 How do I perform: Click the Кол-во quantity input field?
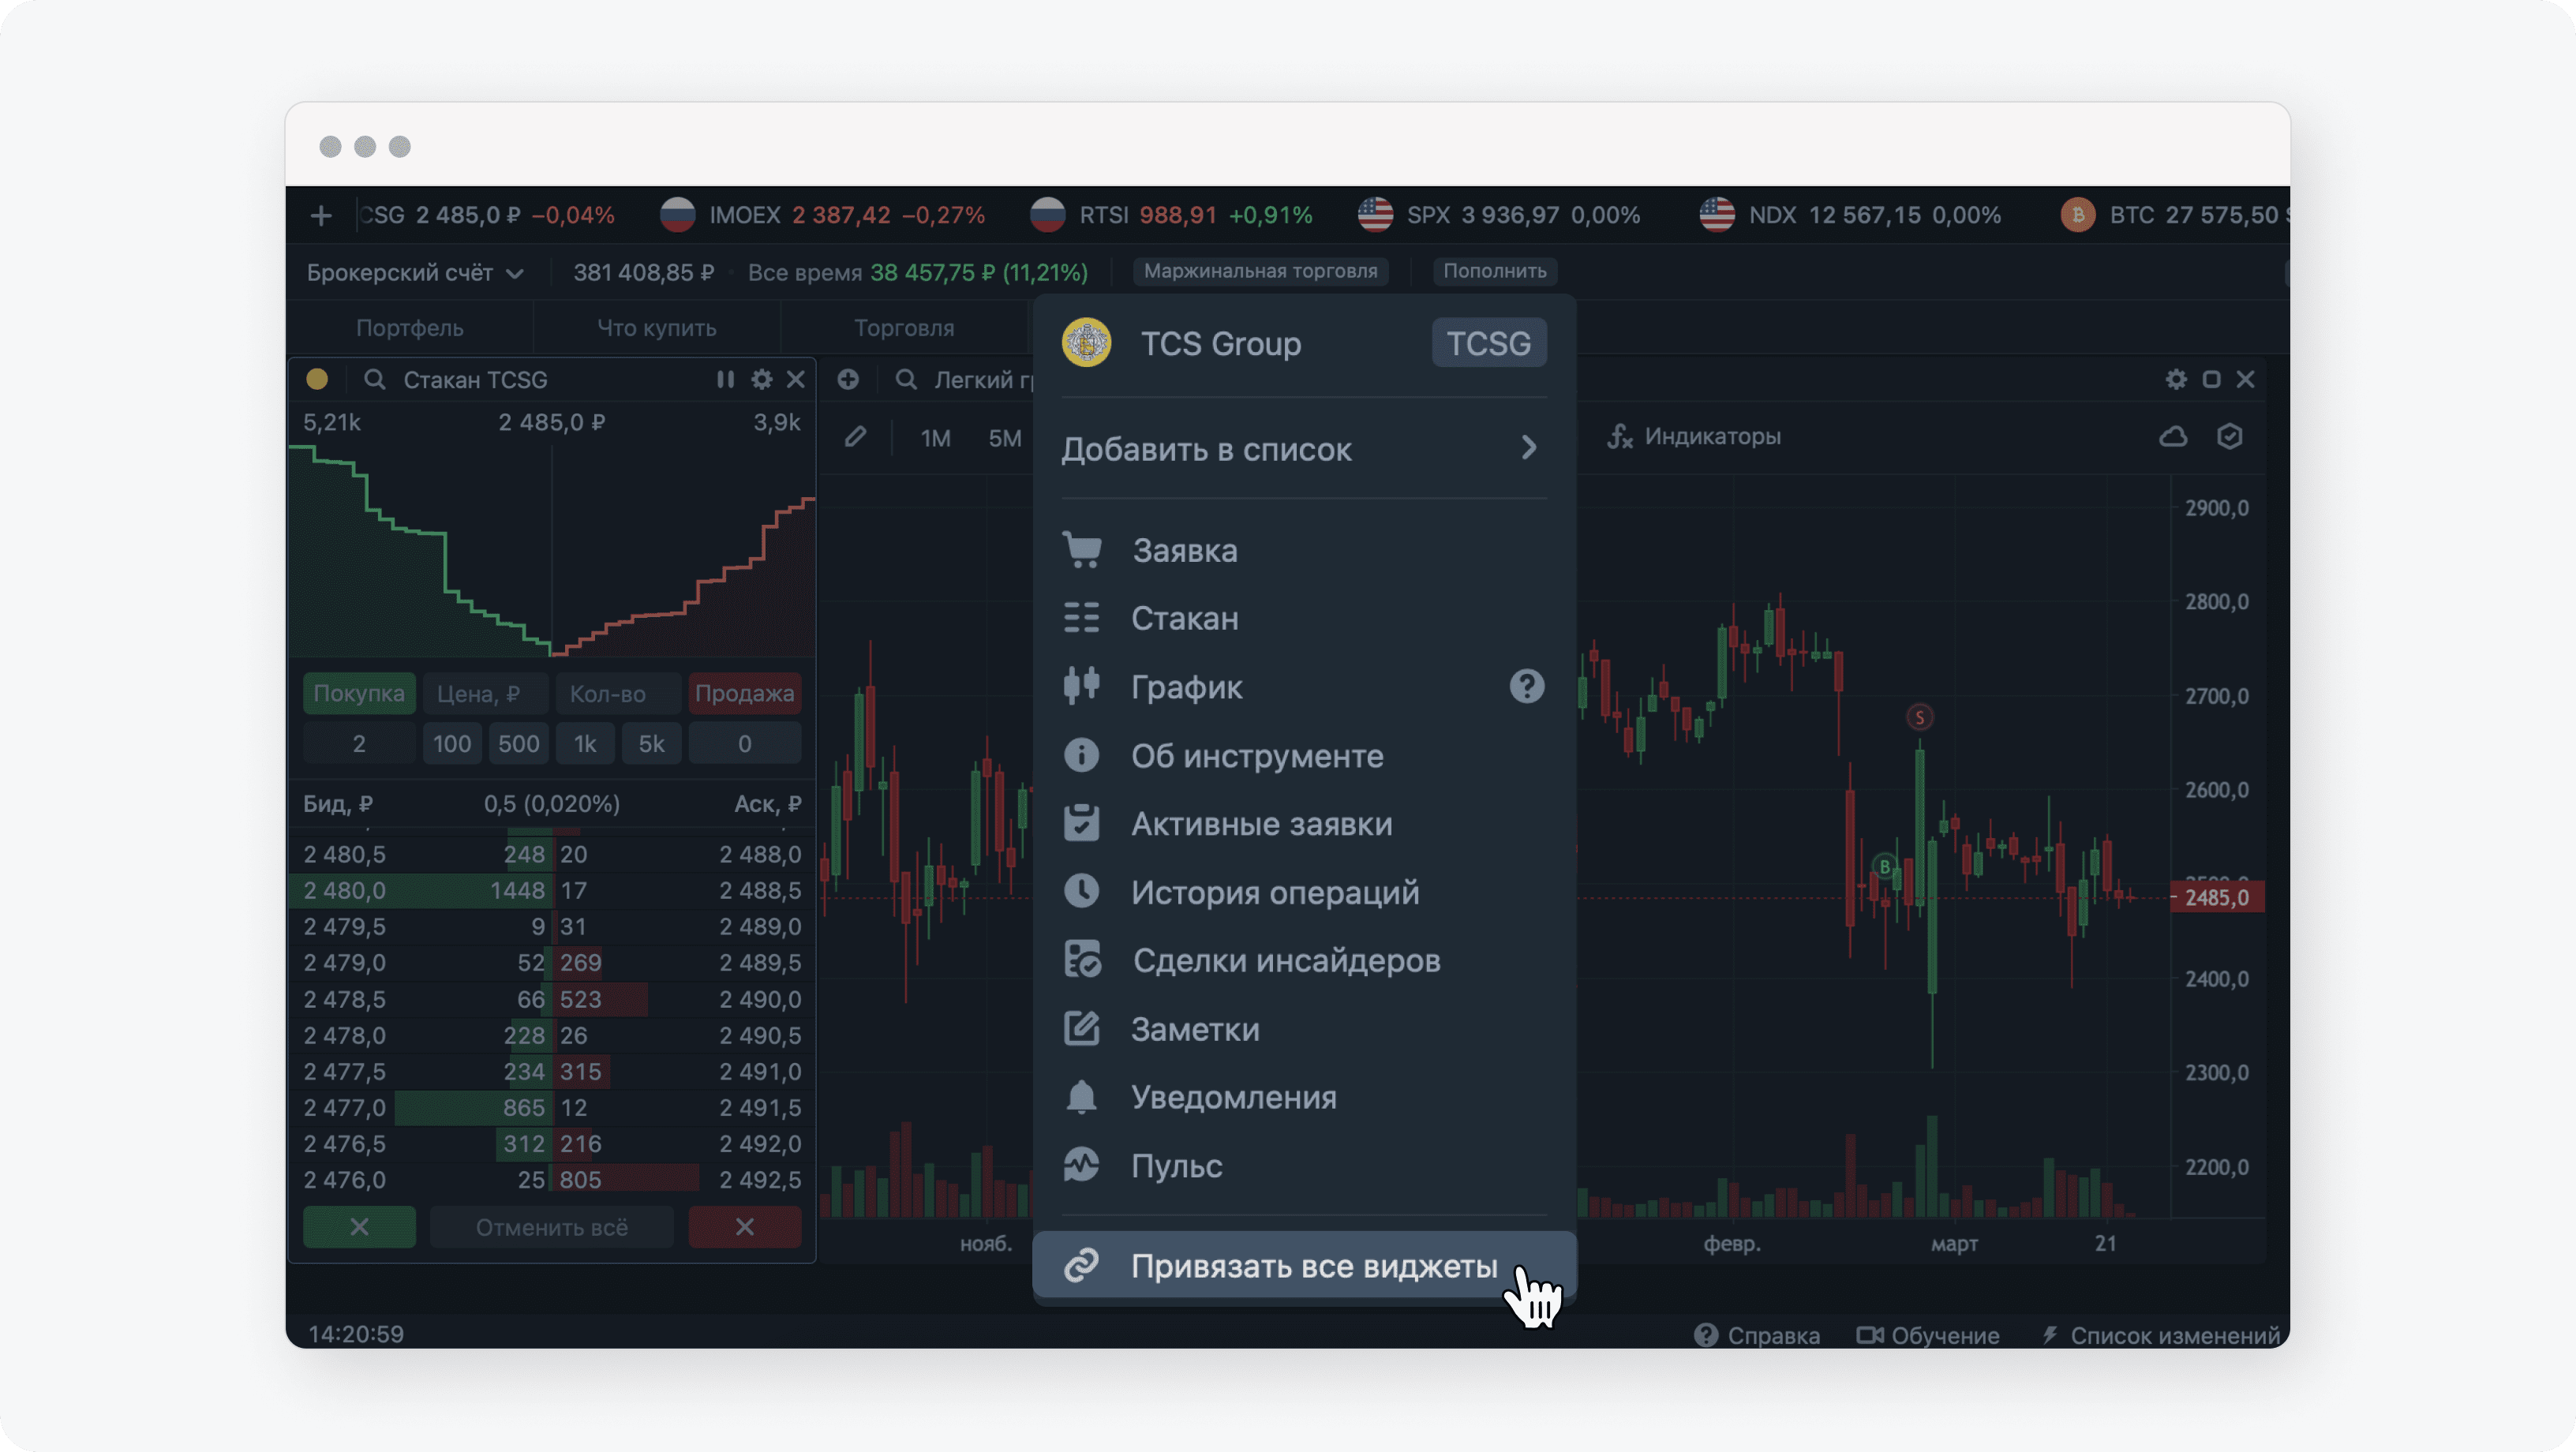[x=618, y=693]
